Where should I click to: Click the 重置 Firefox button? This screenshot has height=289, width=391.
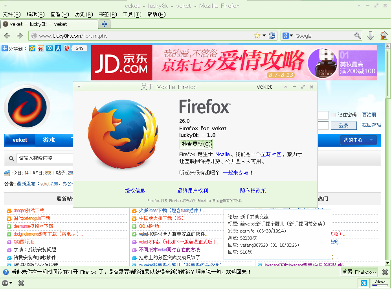359,272
